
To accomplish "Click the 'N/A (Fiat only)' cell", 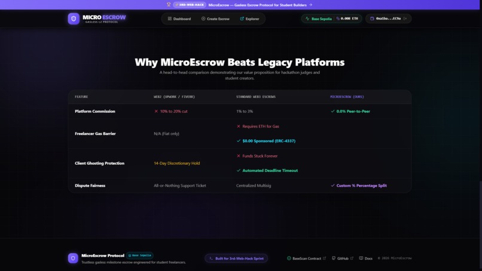I will 166,134.
